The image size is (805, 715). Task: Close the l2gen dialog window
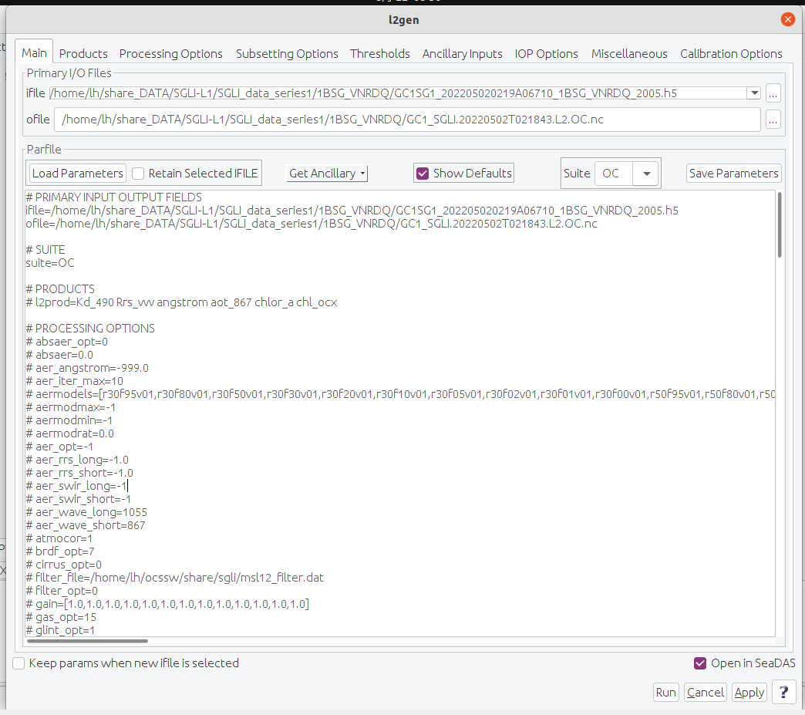pos(787,19)
